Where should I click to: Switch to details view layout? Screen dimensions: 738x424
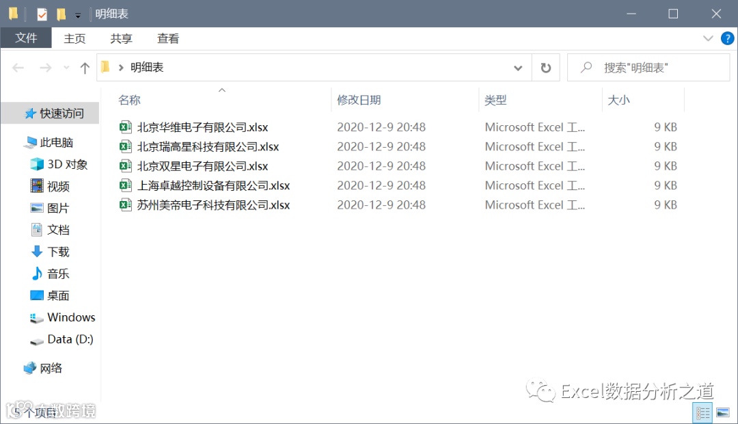pyautogui.click(x=702, y=413)
